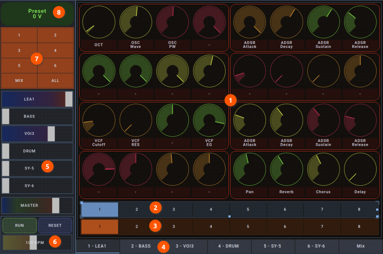Go to the 6 - SY-6 tab
383x254 pixels.
[317, 246]
